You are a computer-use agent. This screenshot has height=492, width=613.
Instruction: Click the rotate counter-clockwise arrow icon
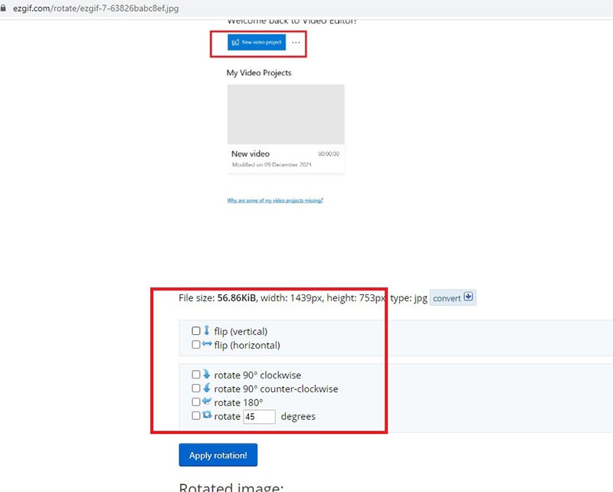click(207, 388)
